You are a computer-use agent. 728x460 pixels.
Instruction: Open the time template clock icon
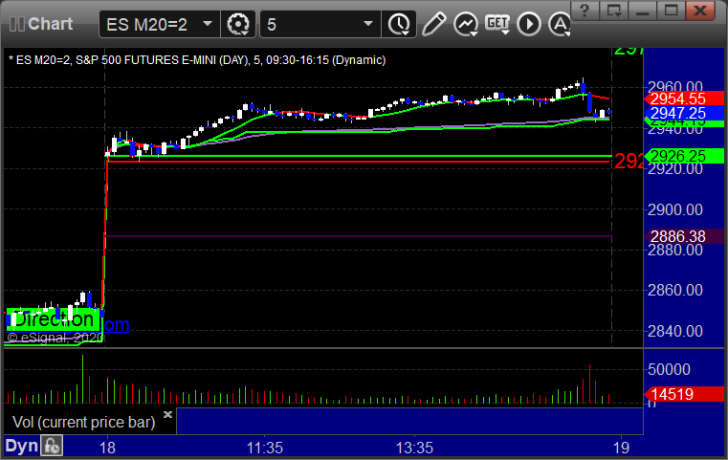(x=399, y=24)
